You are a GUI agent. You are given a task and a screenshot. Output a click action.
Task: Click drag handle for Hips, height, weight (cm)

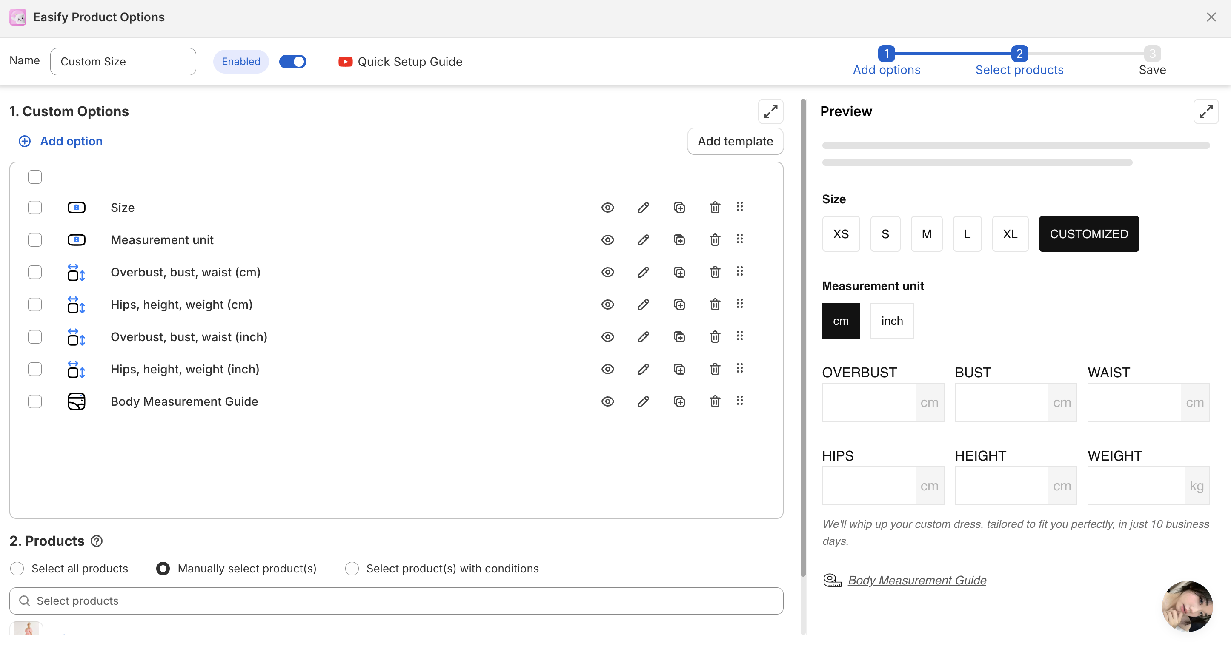click(x=739, y=304)
